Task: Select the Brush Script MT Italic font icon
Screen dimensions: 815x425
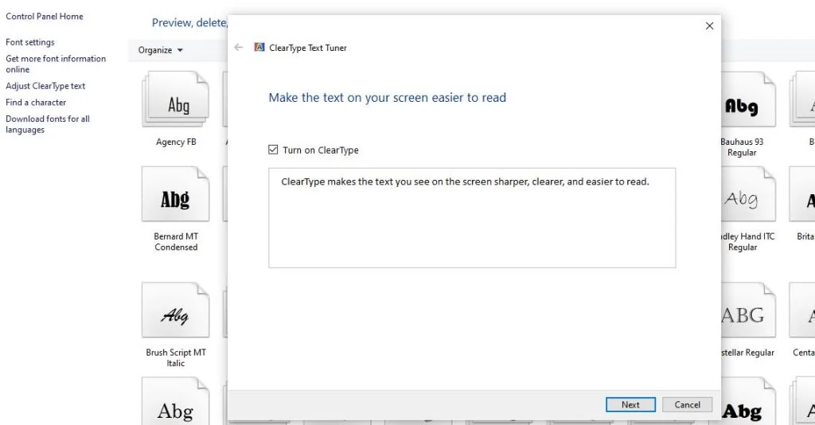Action: (x=176, y=310)
